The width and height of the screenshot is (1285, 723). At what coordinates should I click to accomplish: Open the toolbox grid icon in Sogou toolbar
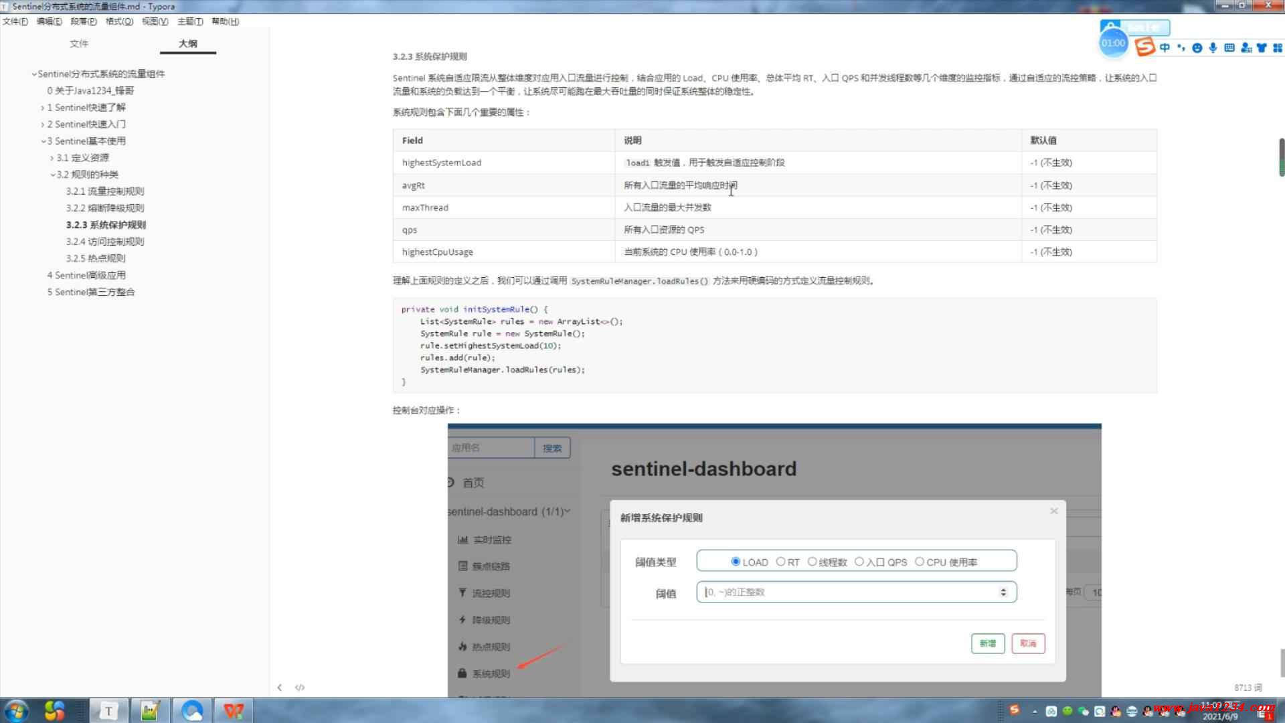[1277, 48]
